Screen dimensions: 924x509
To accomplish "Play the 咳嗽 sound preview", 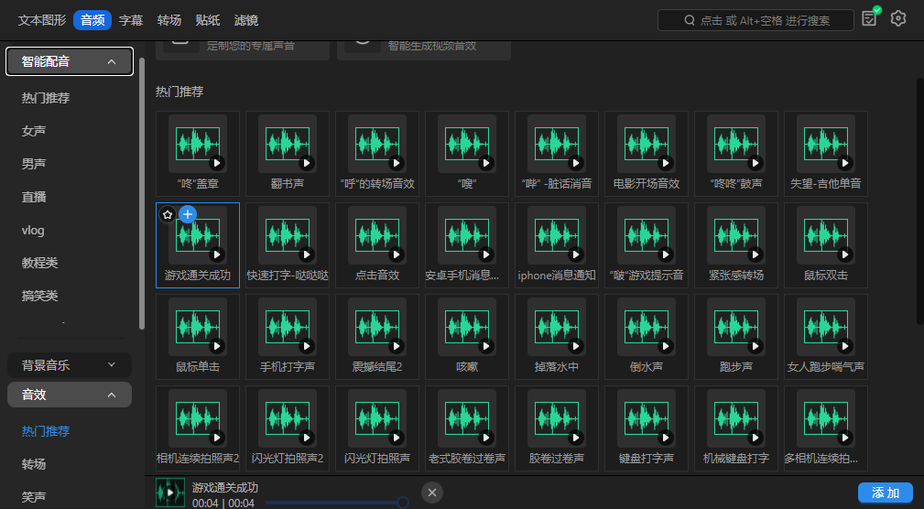I will (x=486, y=346).
